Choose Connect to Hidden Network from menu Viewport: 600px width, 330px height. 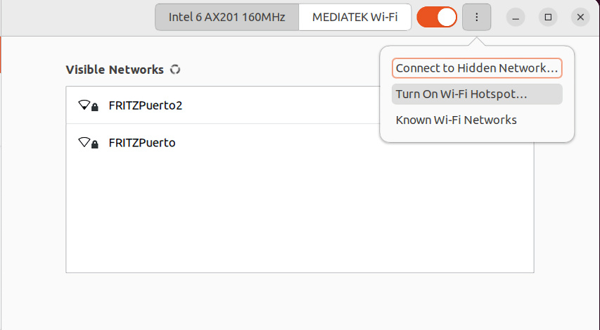pos(477,68)
